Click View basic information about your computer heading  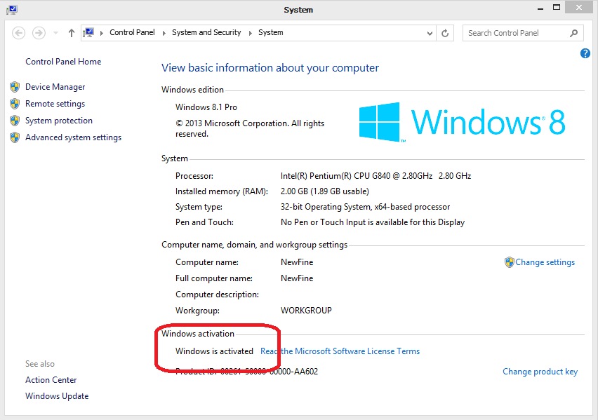pos(270,68)
